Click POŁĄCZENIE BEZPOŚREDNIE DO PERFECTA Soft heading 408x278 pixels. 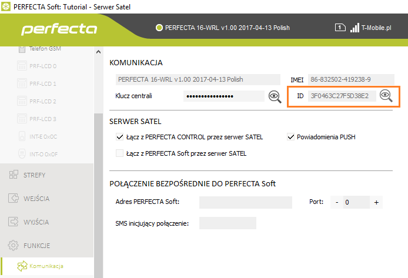pos(192,183)
